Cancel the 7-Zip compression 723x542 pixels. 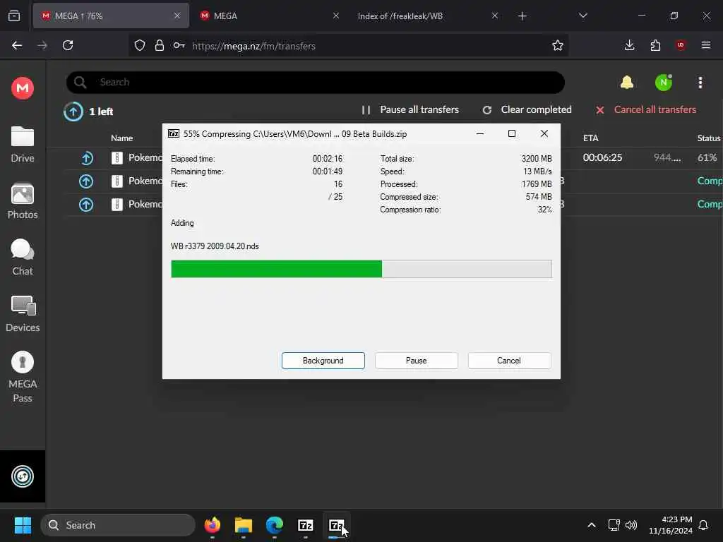point(509,361)
